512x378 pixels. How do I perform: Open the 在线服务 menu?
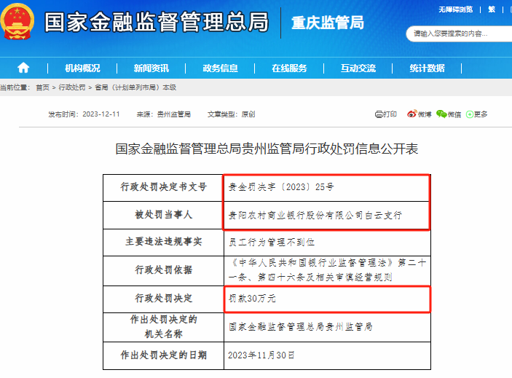(x=289, y=68)
